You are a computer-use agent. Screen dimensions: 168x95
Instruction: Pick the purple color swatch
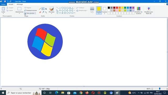click(x=133, y=8)
